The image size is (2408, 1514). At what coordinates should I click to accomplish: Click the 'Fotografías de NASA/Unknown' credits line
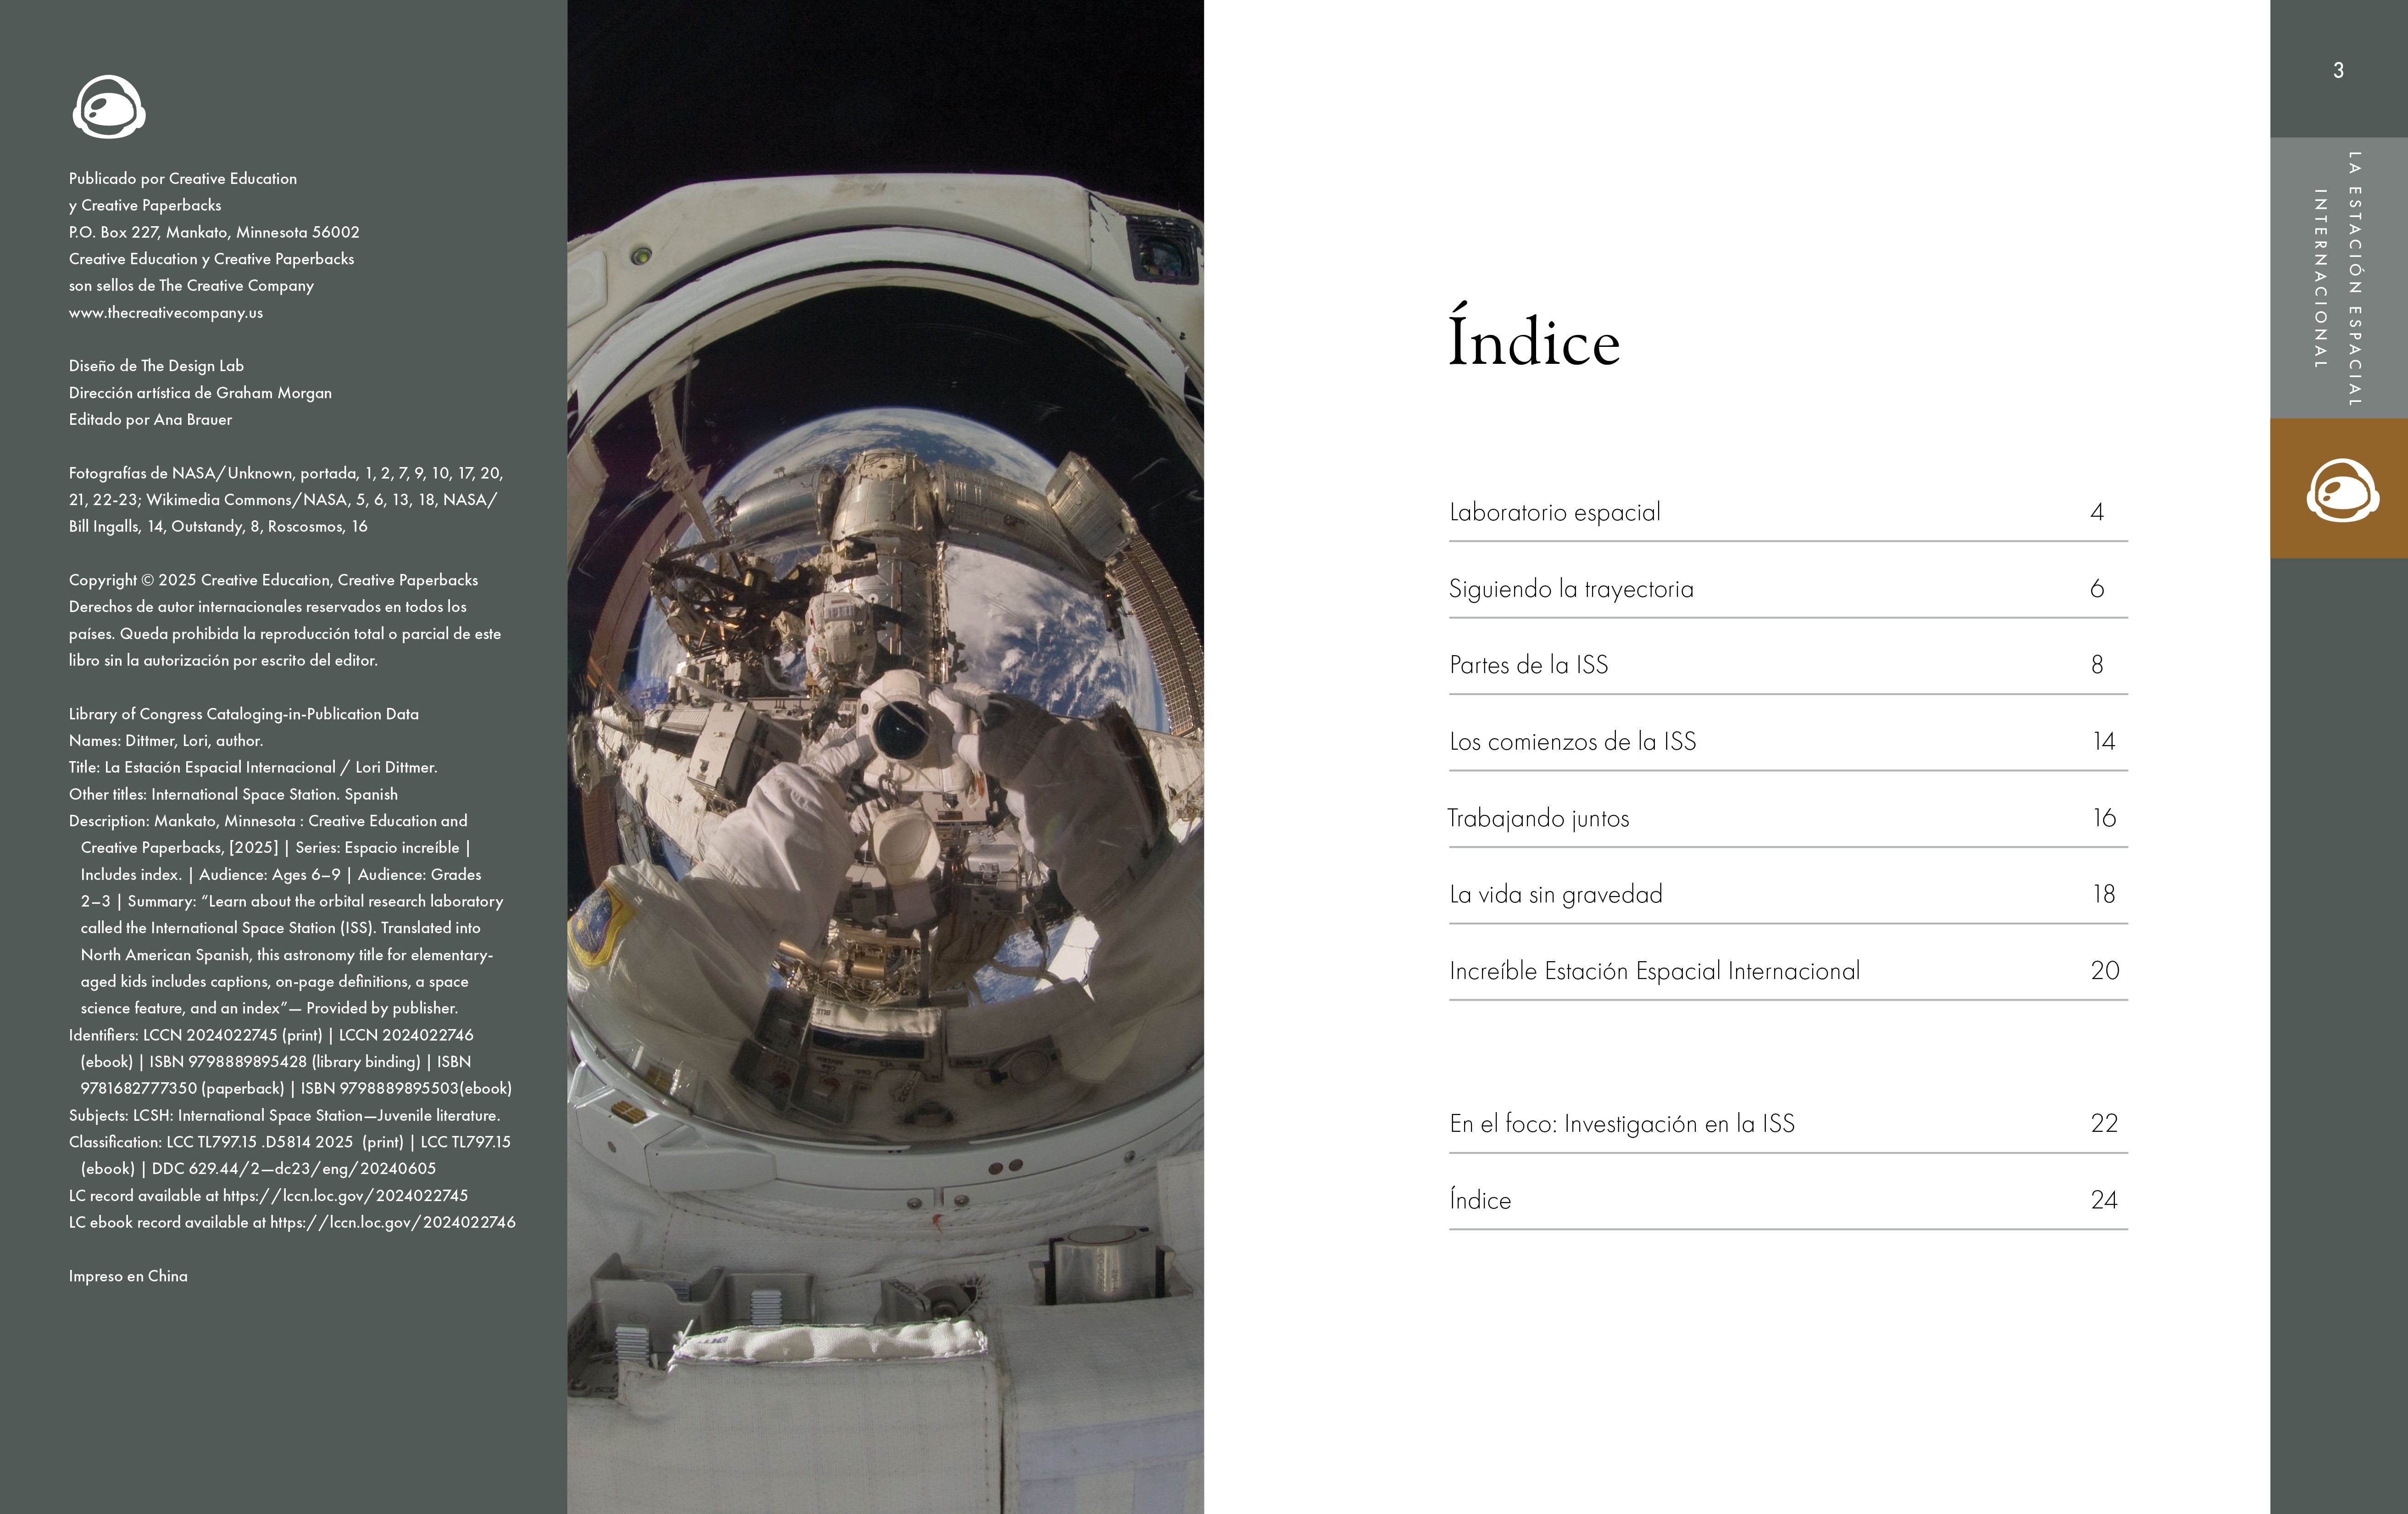[286, 473]
